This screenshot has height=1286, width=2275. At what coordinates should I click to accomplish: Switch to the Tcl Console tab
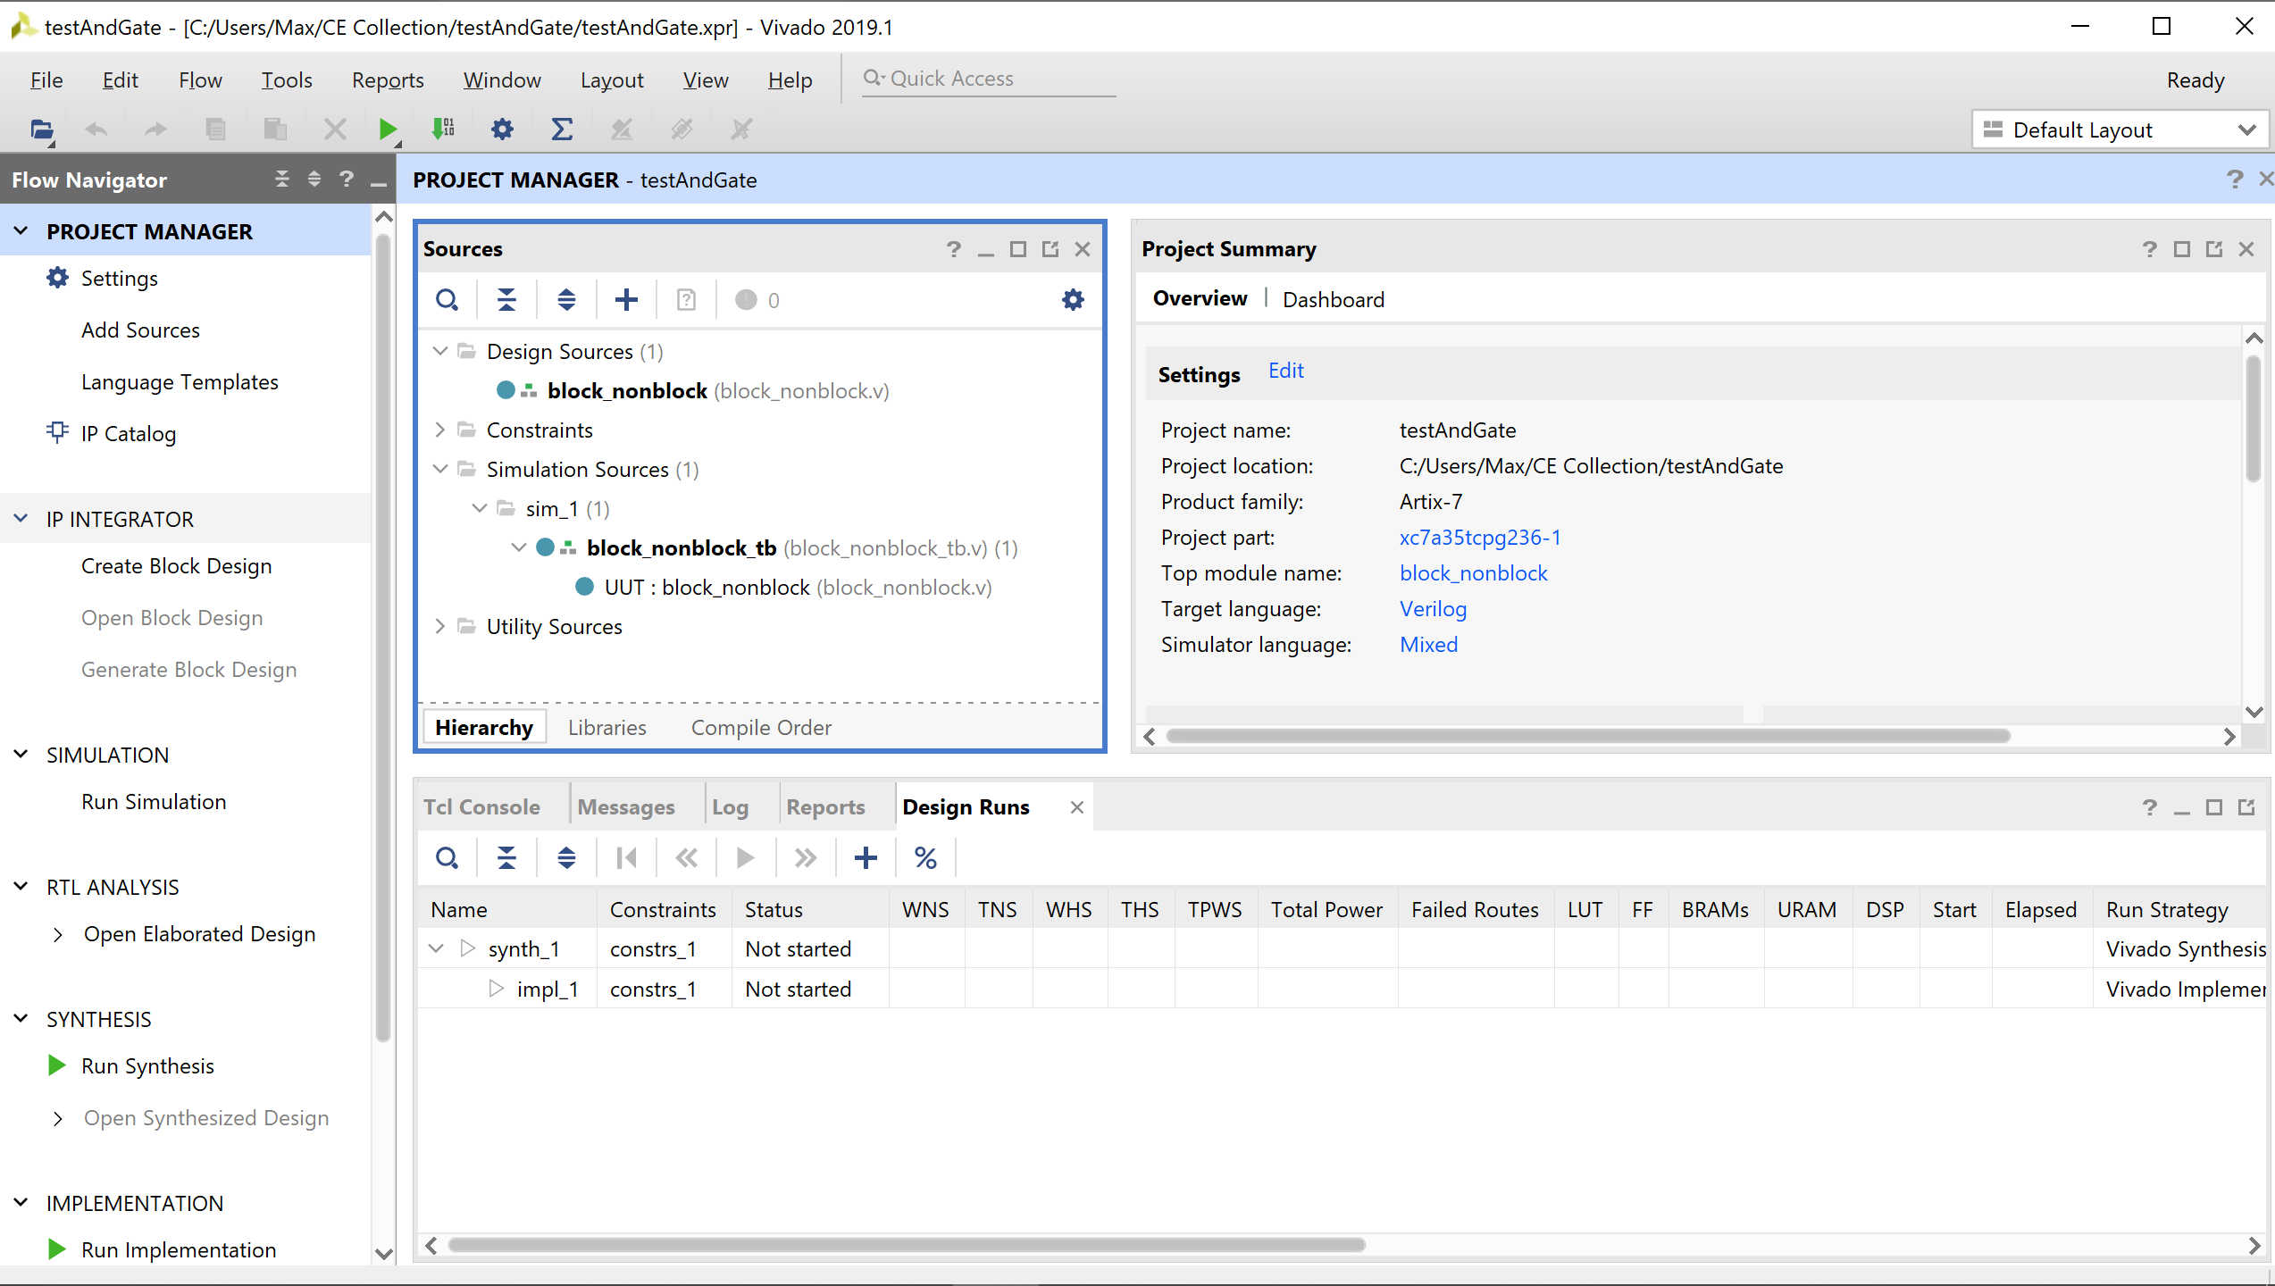(x=481, y=806)
